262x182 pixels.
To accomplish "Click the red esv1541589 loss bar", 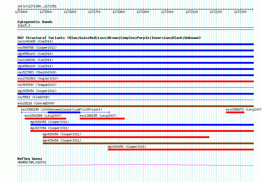I will [45, 119].
